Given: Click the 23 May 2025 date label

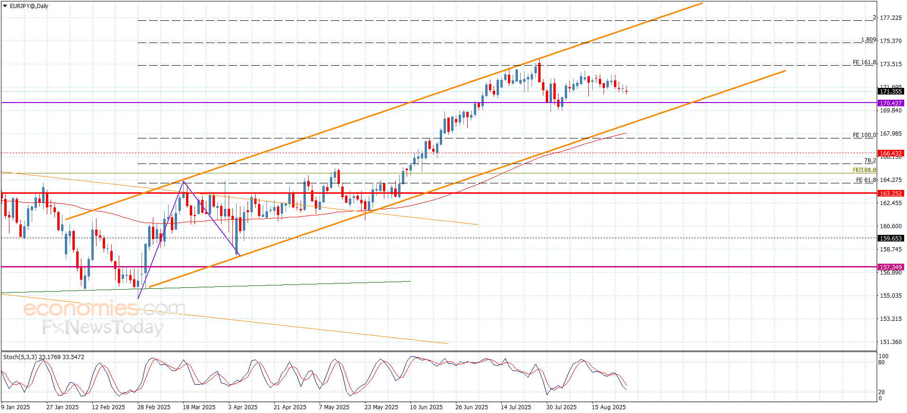Looking at the screenshot, I should (381, 407).
